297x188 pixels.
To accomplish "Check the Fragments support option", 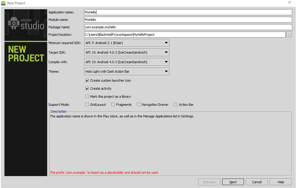I will [113, 105].
